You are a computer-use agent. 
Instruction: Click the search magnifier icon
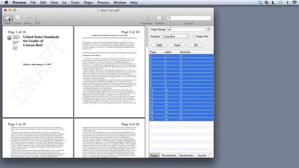click(x=170, y=18)
